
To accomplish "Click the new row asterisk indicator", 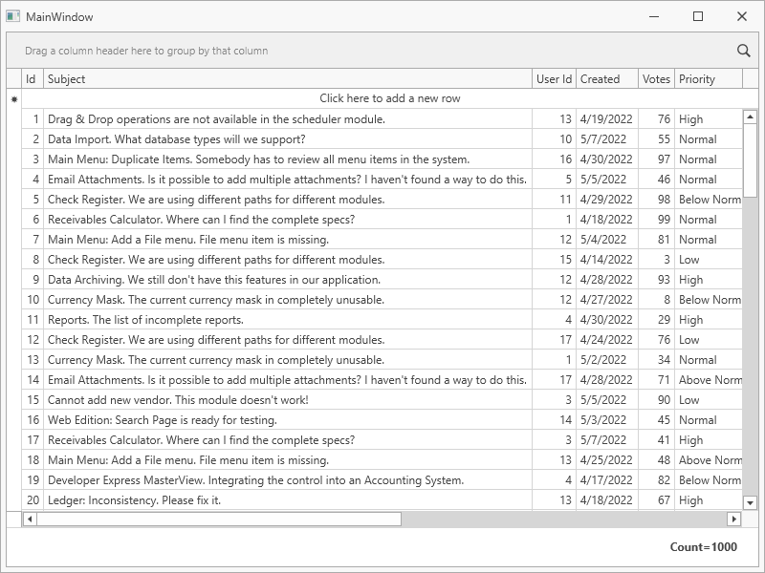I will click(x=14, y=99).
